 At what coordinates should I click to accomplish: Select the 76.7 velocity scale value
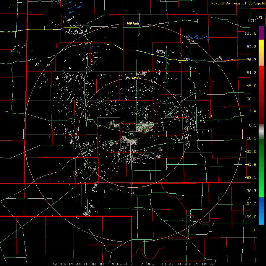pos(252,59)
